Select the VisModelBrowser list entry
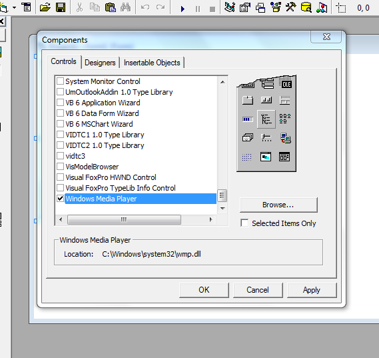Screen dimensions: 379x358 point(92,167)
